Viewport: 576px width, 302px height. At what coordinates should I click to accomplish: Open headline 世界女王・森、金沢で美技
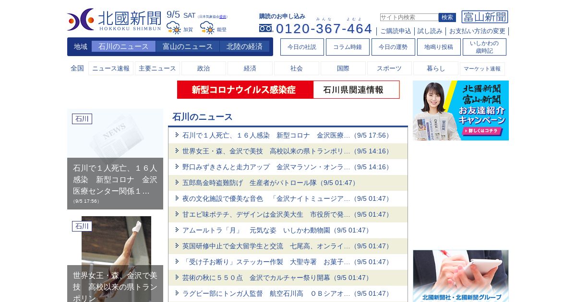[x=287, y=151]
